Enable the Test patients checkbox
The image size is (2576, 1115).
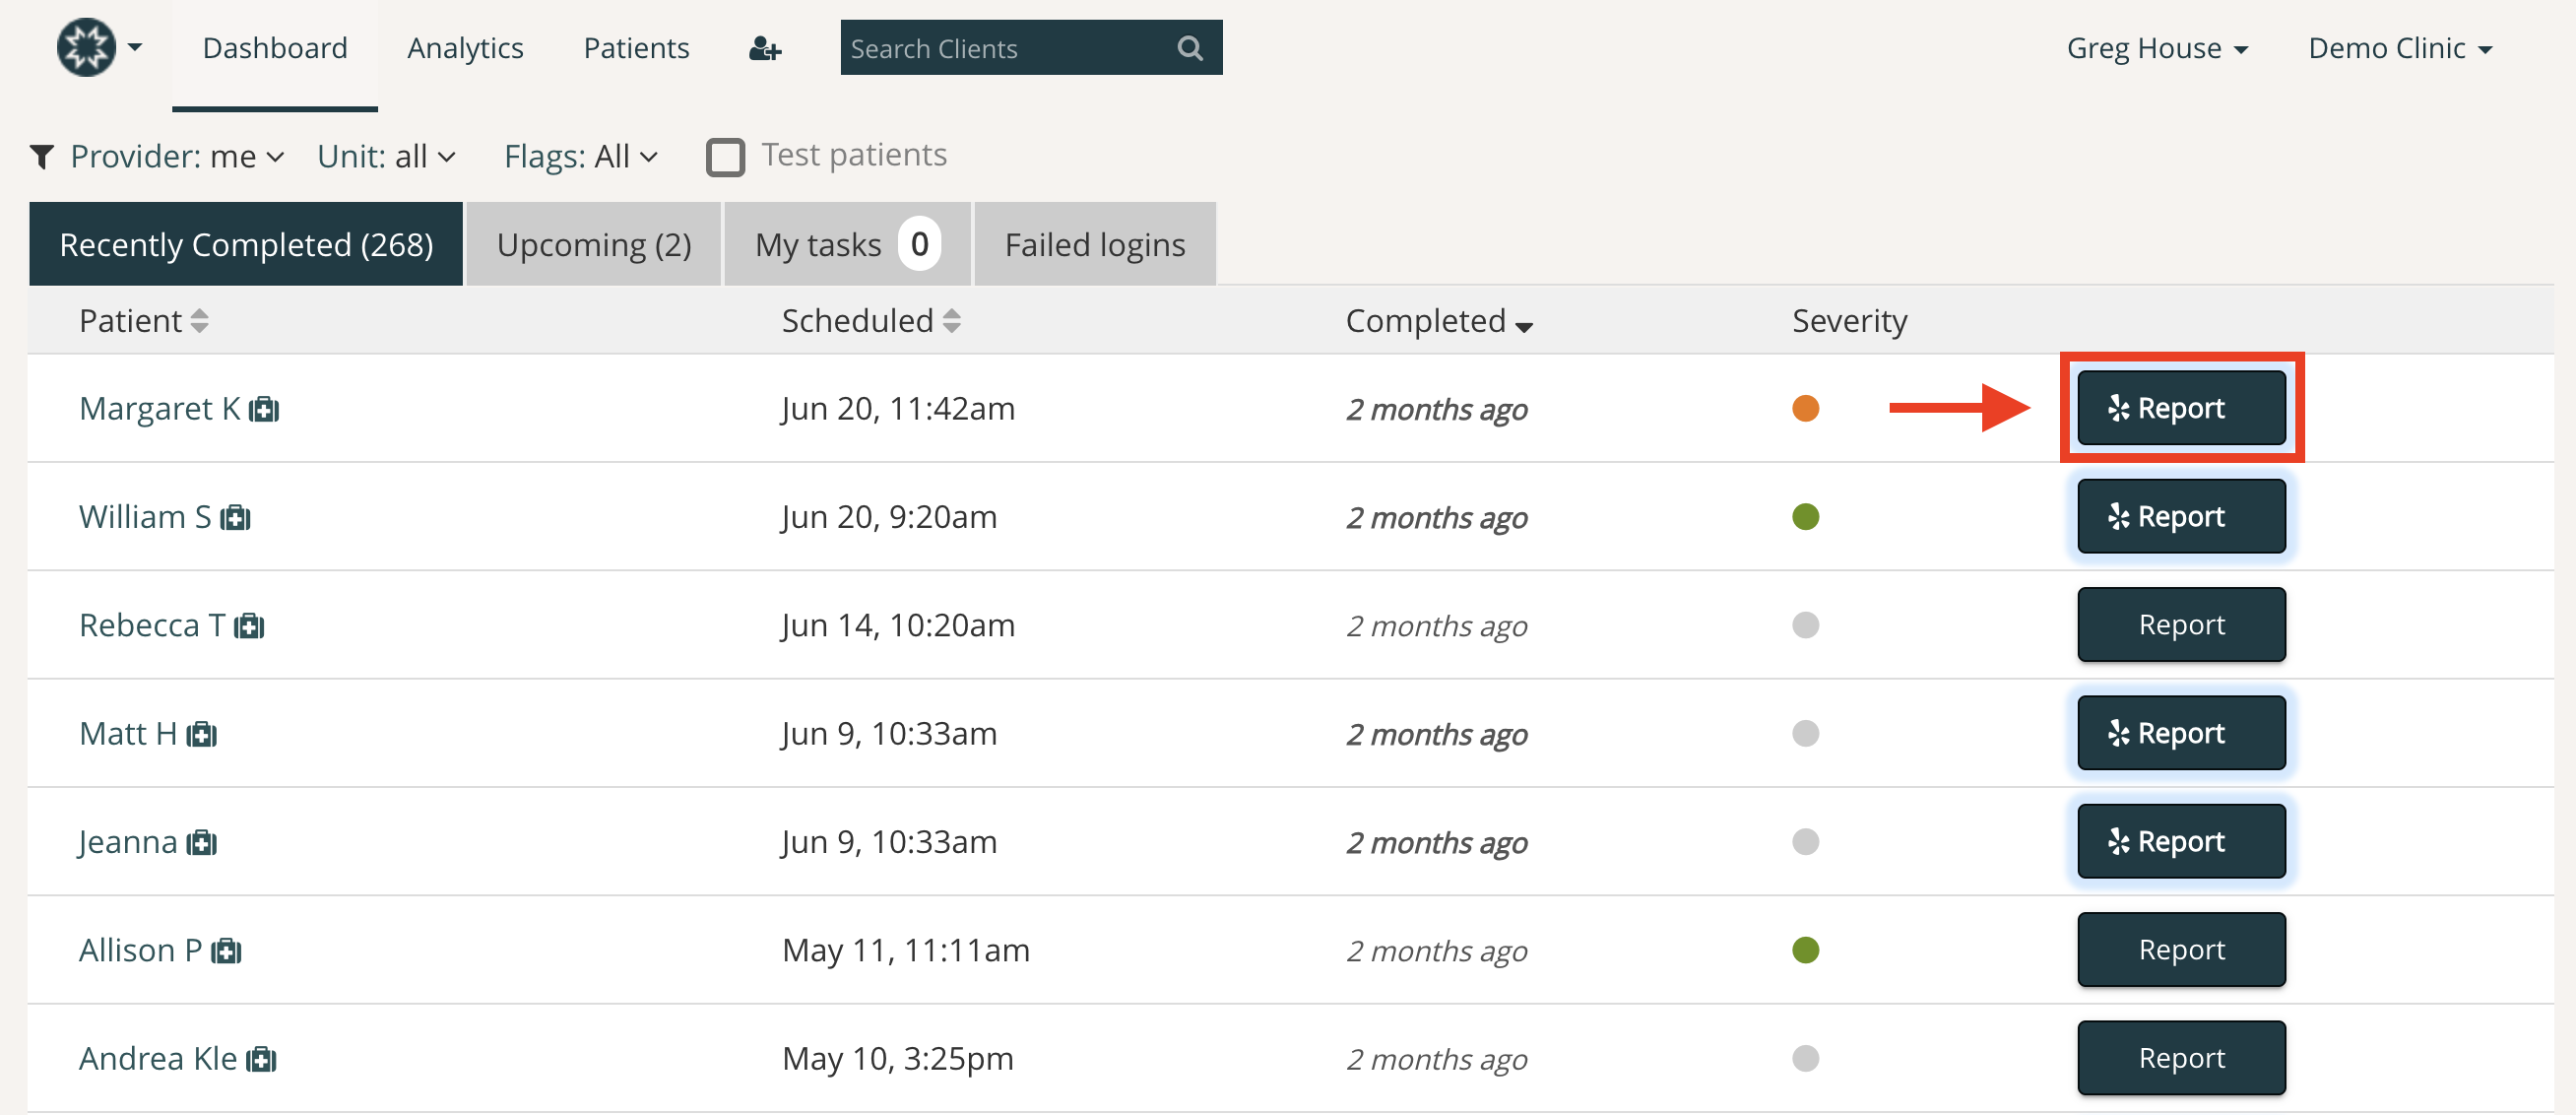725,157
